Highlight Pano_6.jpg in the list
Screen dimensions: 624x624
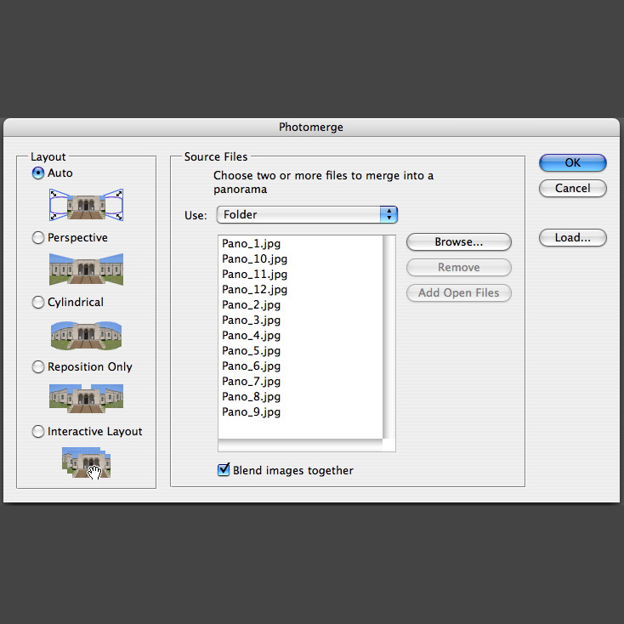[x=300, y=366]
